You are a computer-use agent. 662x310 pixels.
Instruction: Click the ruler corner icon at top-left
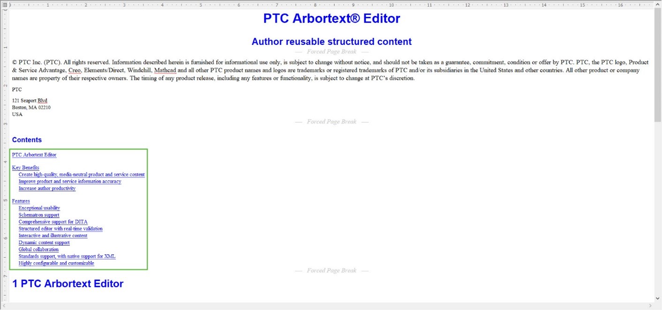tap(4, 4)
